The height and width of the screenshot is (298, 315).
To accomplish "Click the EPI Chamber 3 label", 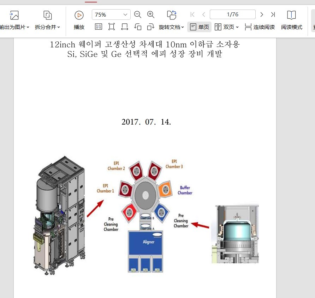I will coord(174,164).
